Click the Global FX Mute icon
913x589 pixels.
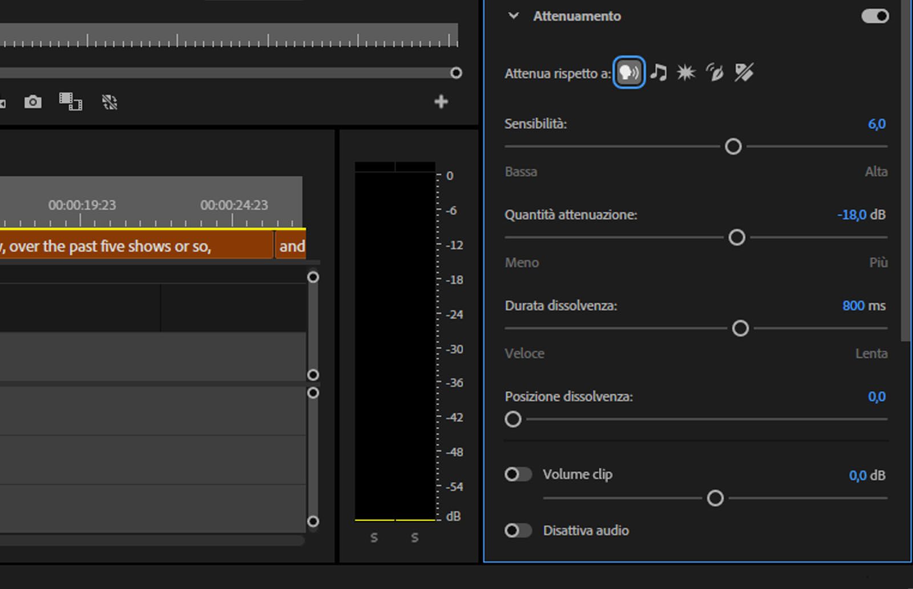click(110, 102)
